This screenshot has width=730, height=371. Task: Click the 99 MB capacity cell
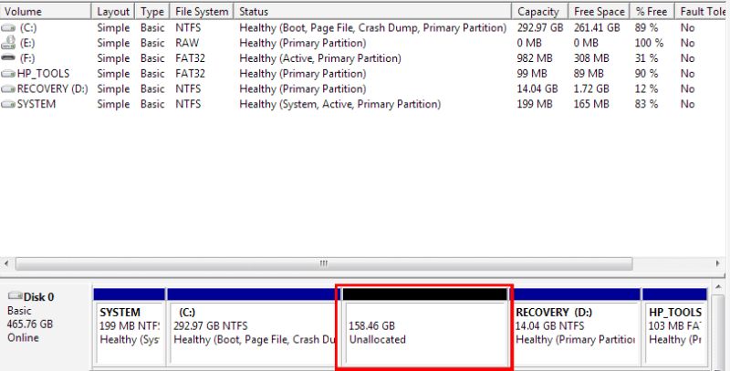tap(532, 74)
